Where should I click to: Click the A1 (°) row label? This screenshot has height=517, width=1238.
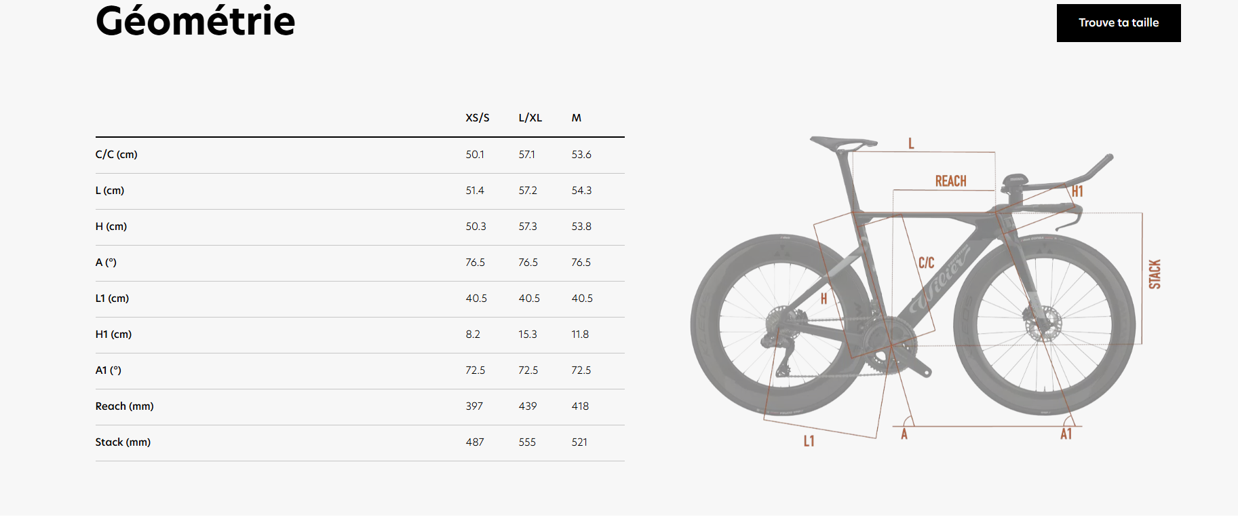pyautogui.click(x=108, y=370)
